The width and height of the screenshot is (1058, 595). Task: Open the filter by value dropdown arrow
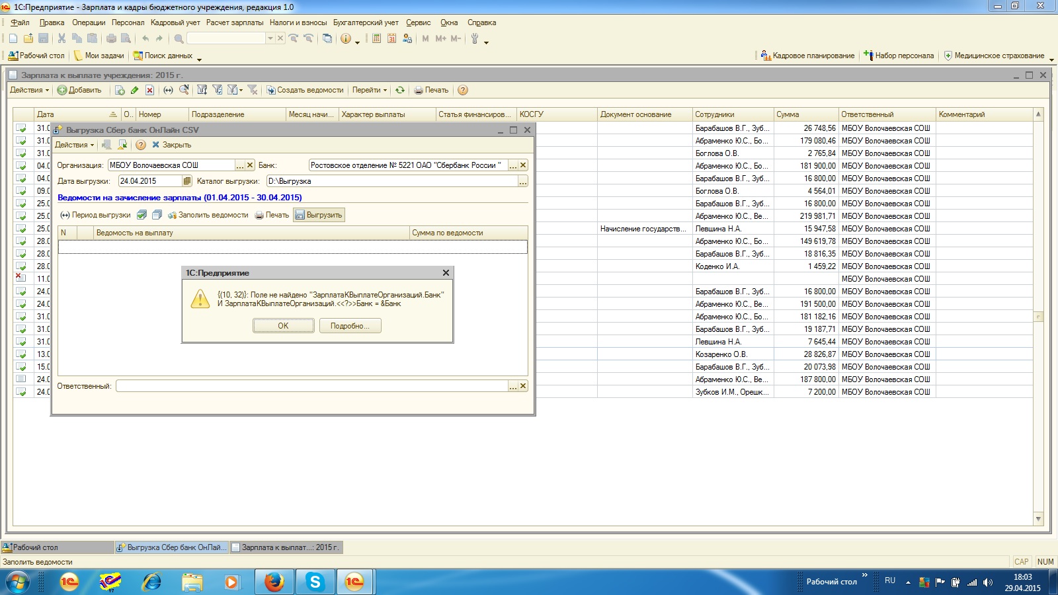(x=241, y=90)
